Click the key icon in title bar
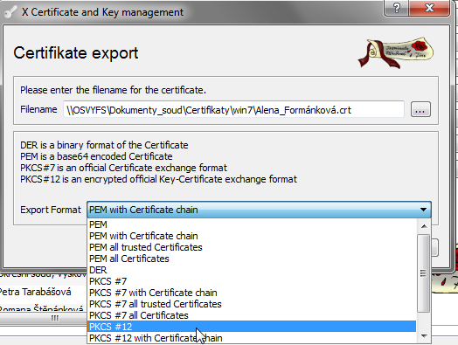The width and height of the screenshot is (458, 345). pos(10,12)
